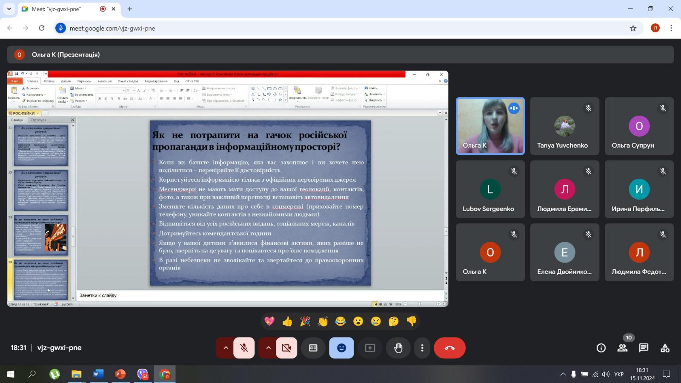
Task: Raise your hand in the meeting
Action: [x=398, y=348]
